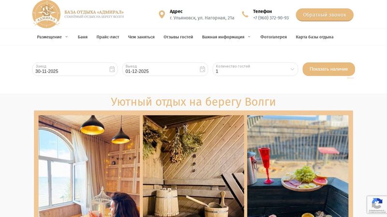Open the check-out date calendar icon
The width and height of the screenshot is (387, 217).
pyautogui.click(x=202, y=69)
